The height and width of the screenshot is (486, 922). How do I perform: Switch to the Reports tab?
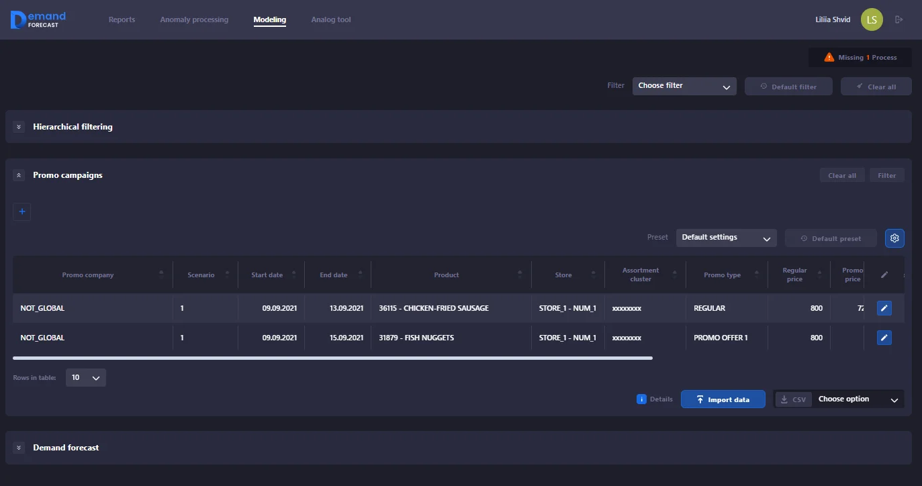tap(122, 19)
